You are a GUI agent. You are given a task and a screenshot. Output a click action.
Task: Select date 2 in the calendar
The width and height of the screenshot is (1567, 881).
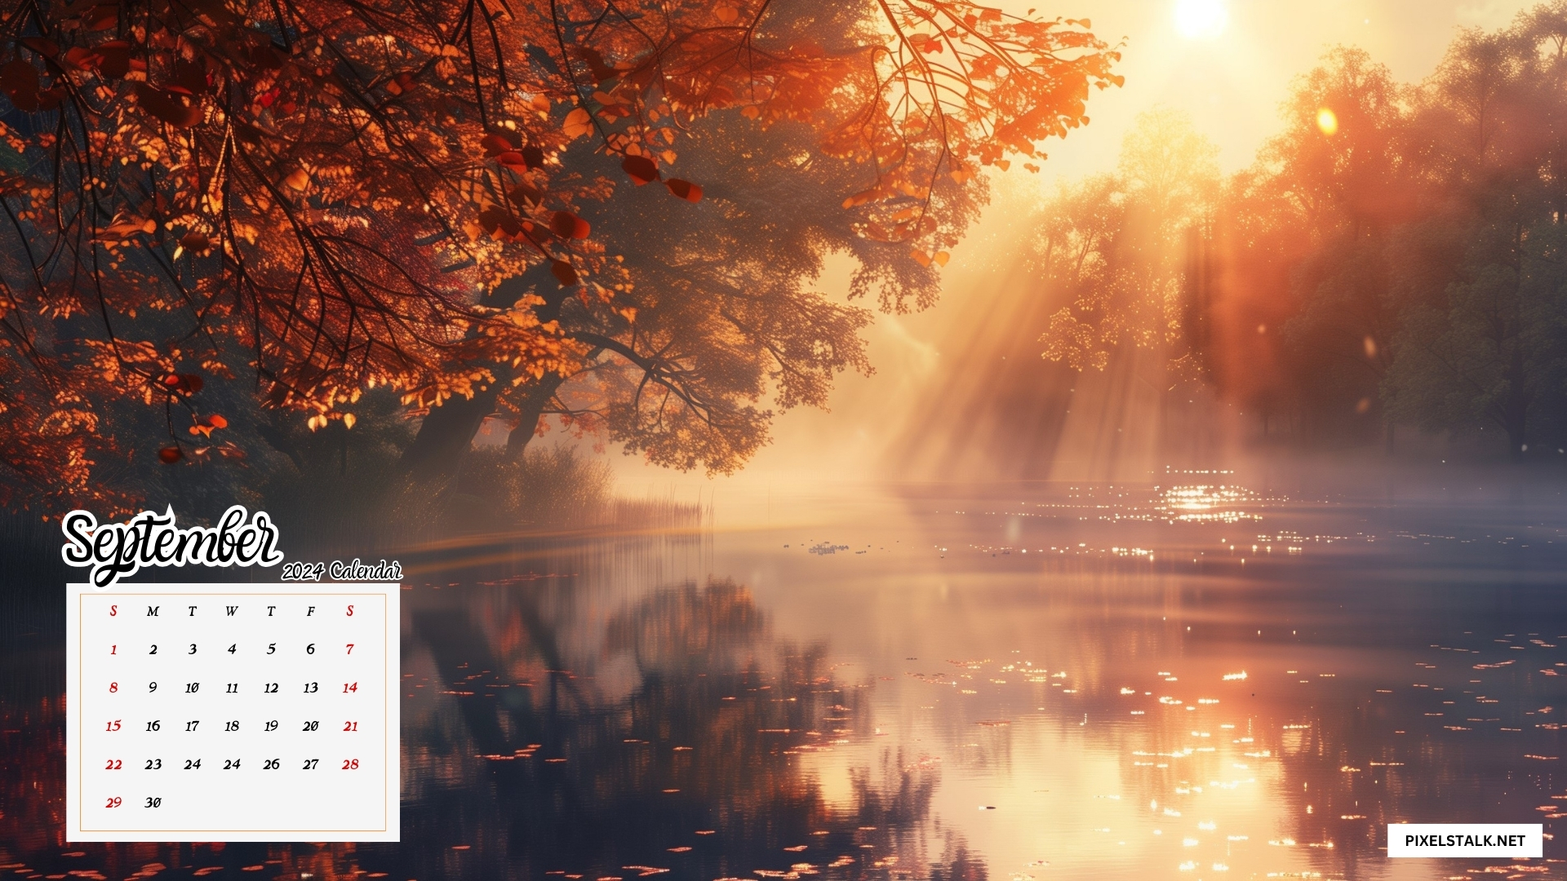[153, 649]
